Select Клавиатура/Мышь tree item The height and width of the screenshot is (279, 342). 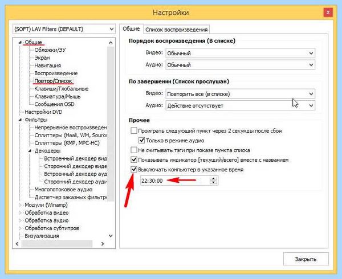(58, 96)
